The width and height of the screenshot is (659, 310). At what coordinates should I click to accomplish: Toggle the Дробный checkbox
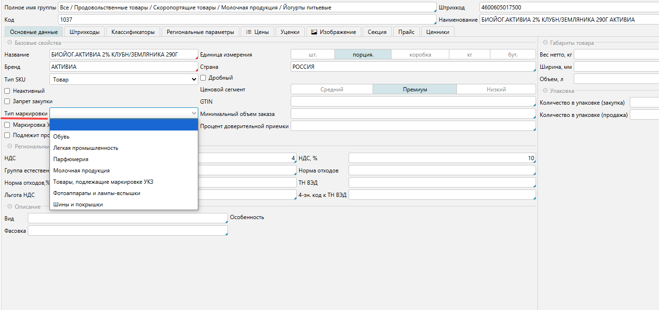pos(203,78)
